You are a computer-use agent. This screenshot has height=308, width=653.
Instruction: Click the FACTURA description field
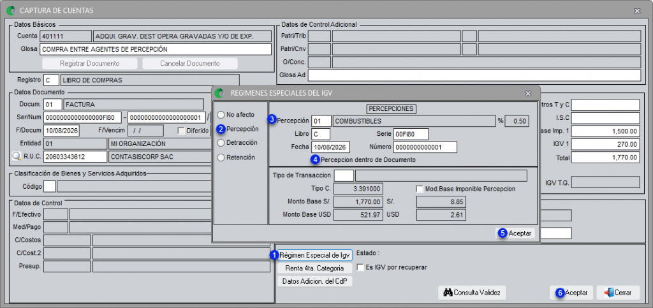[134, 104]
